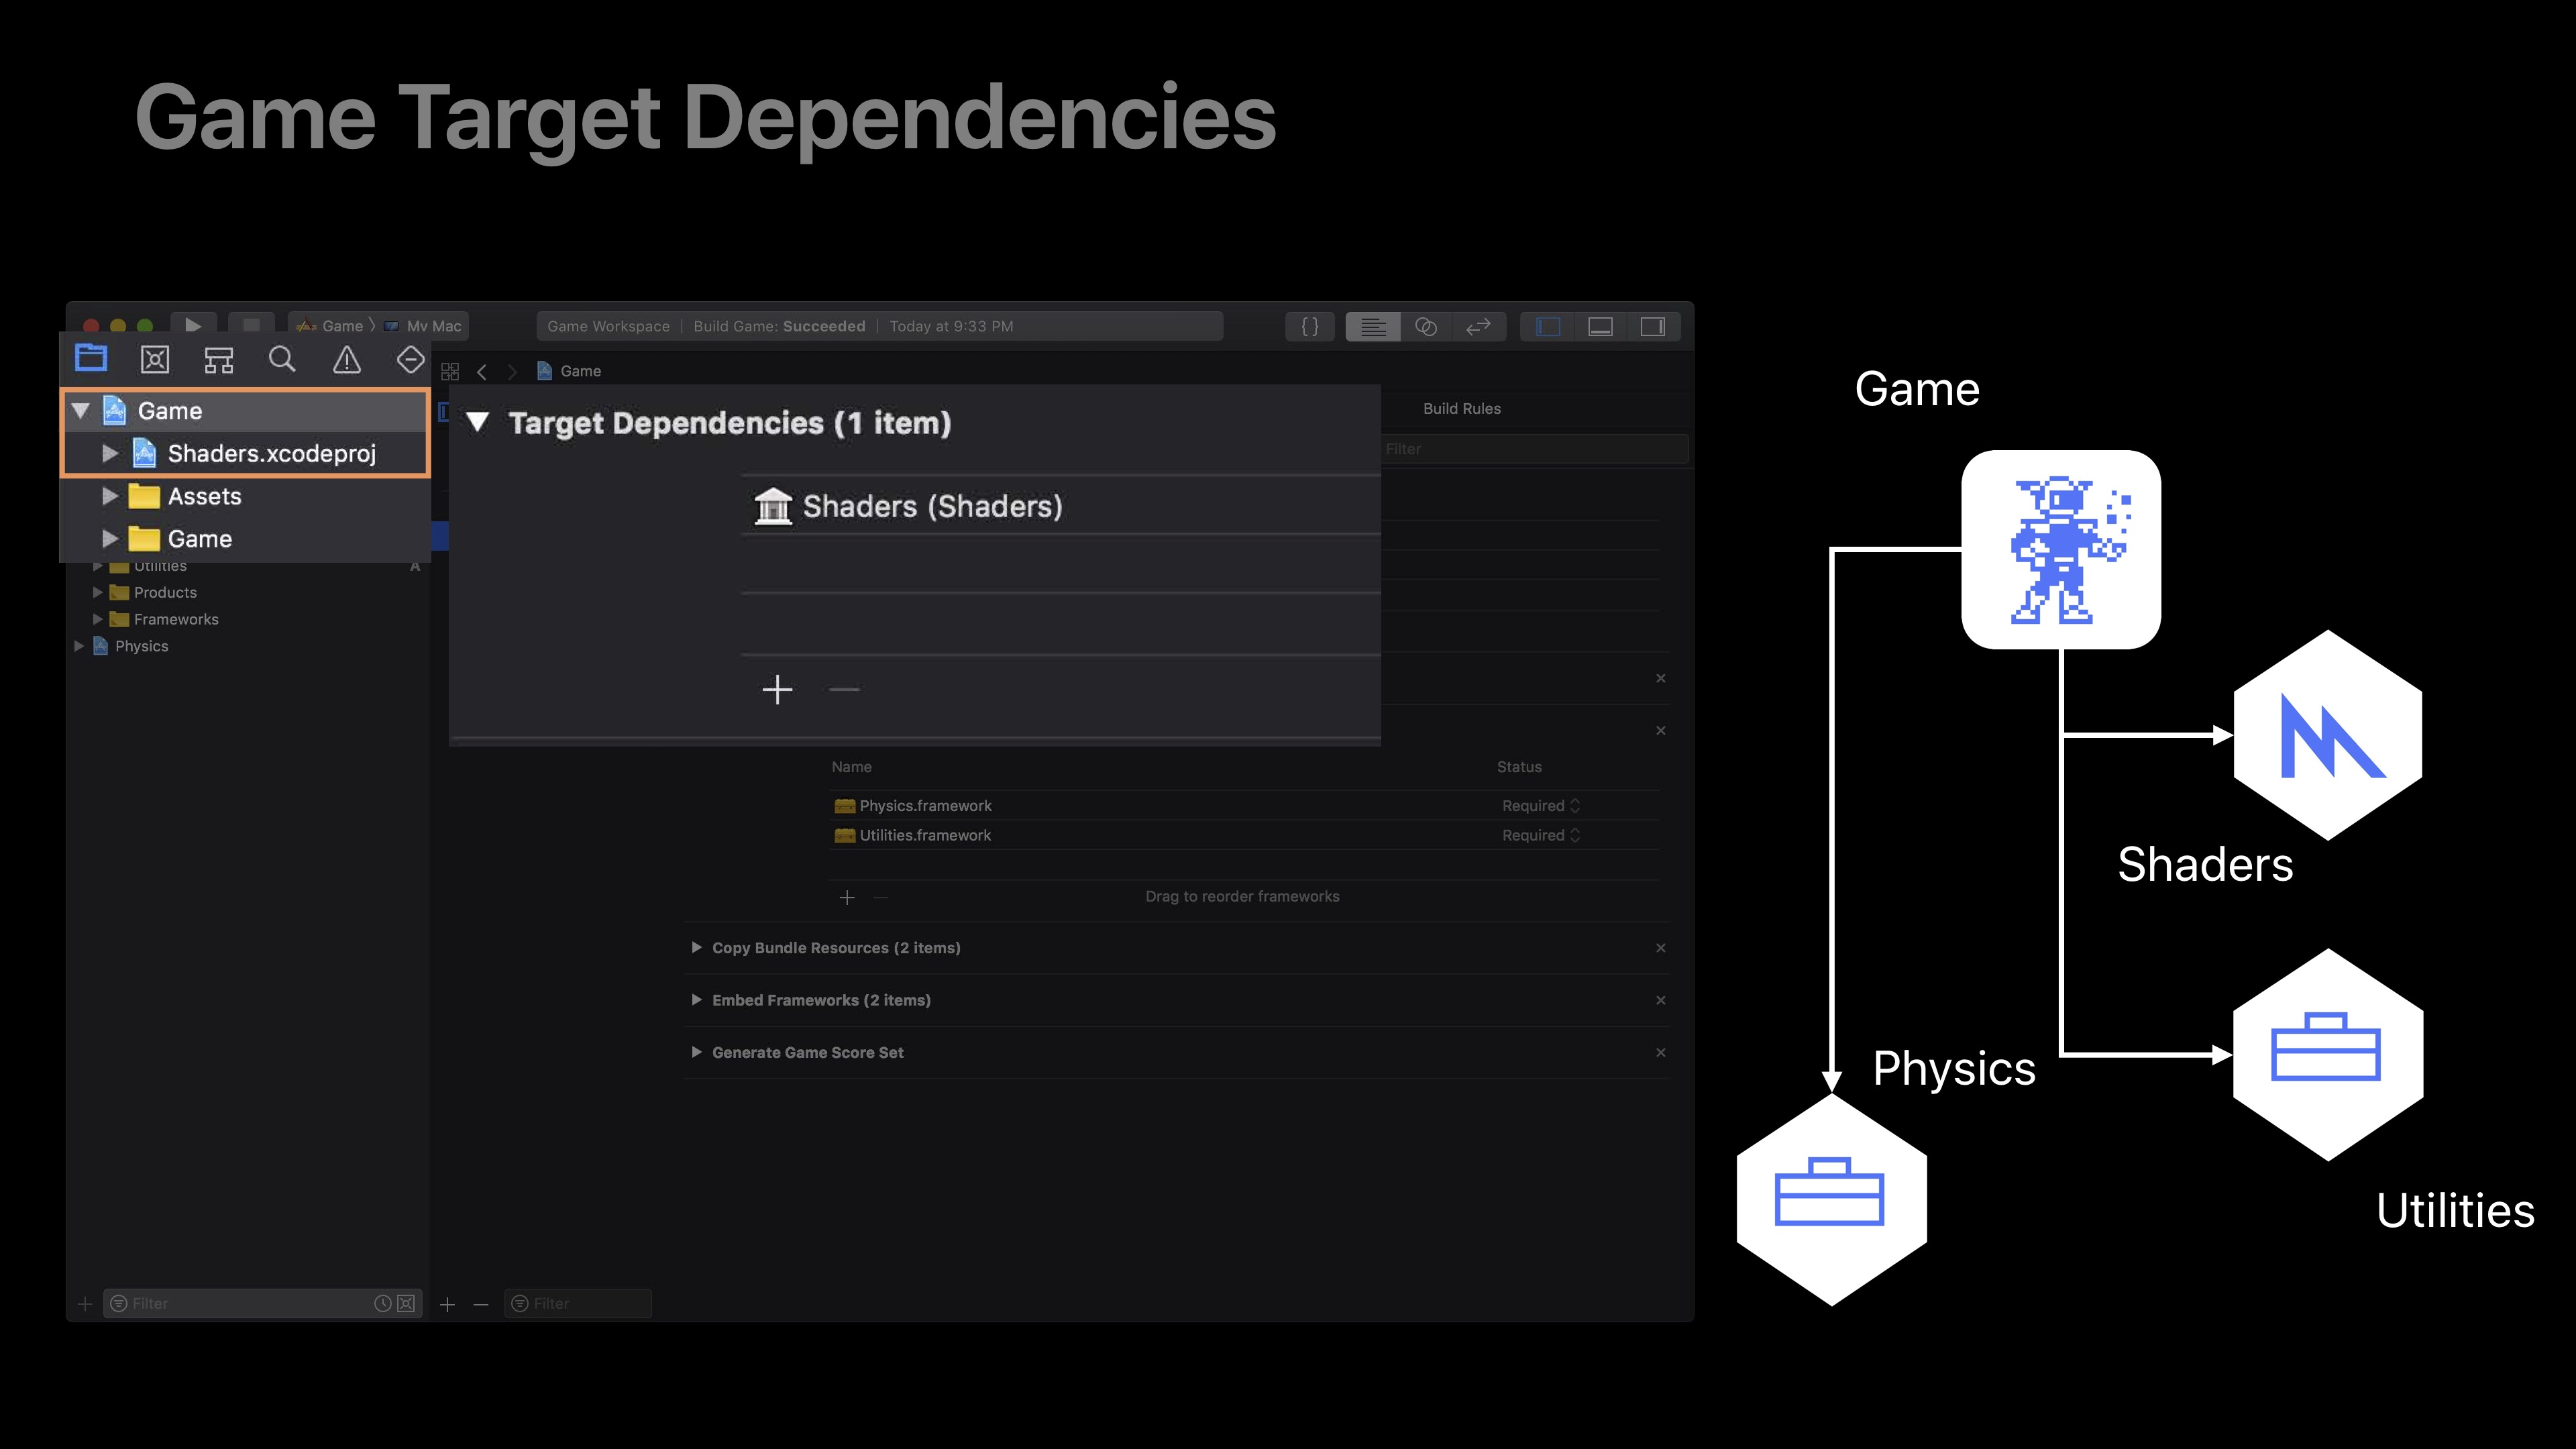Open the Symbol navigator hierarchy icon

point(219,359)
